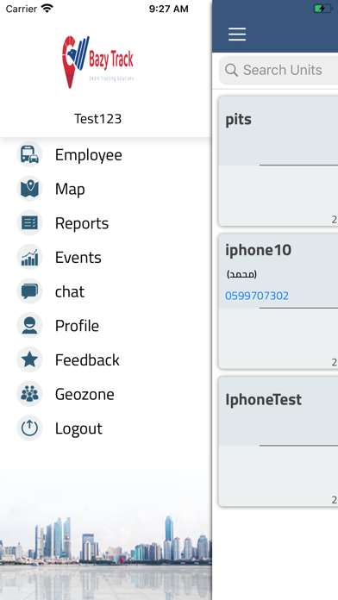Click the Employee bus icon
Image resolution: width=338 pixels, height=600 pixels.
(29, 154)
